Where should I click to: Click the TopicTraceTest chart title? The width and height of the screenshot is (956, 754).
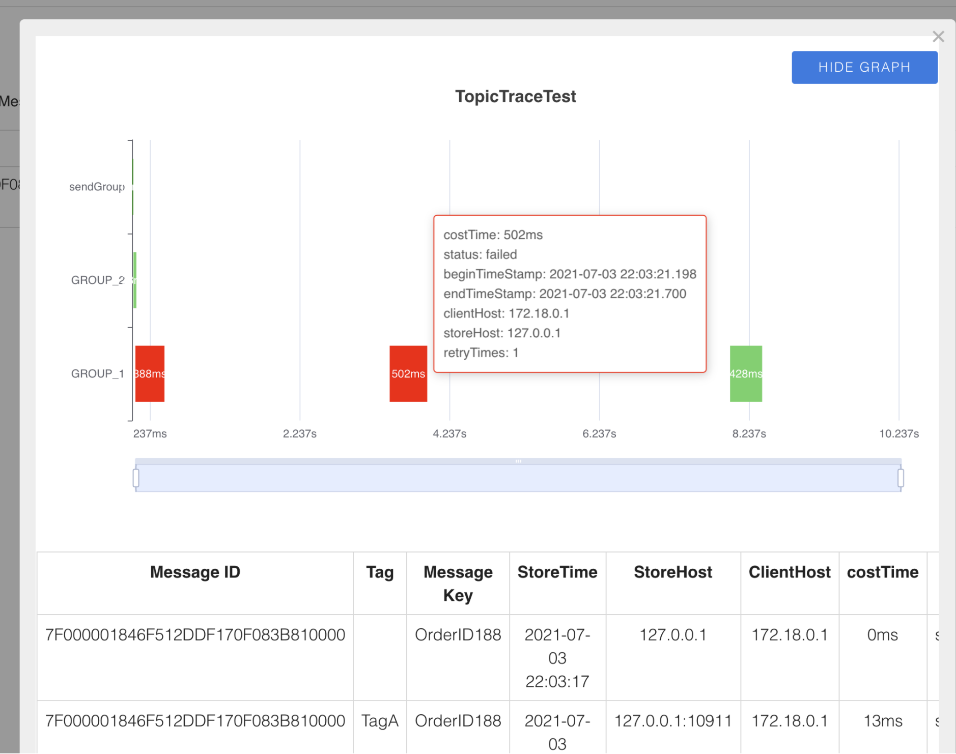click(x=516, y=96)
